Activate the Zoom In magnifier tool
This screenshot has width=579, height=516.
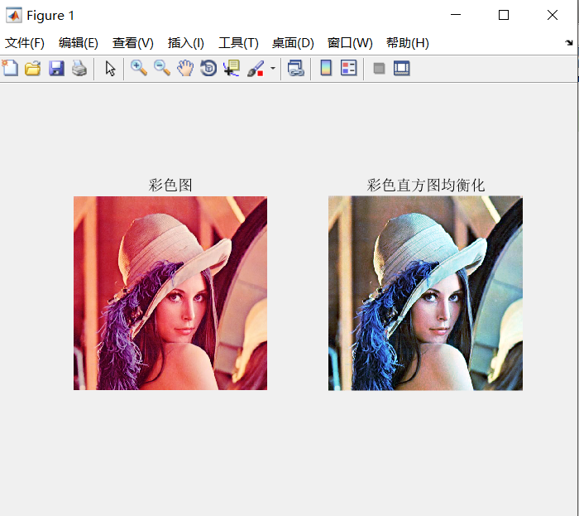139,69
